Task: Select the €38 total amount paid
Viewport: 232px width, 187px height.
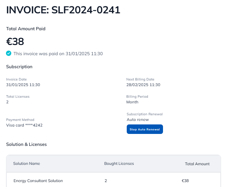Action: 15,41
